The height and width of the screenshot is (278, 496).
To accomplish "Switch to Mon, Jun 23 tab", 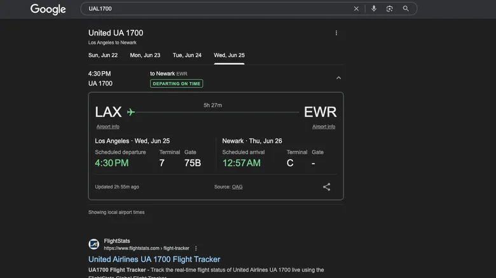I will tap(145, 55).
